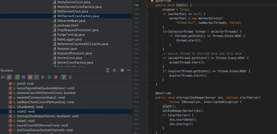
Task: Click setZooKeeperServer(zks) call in code
Action: coord(183,111)
